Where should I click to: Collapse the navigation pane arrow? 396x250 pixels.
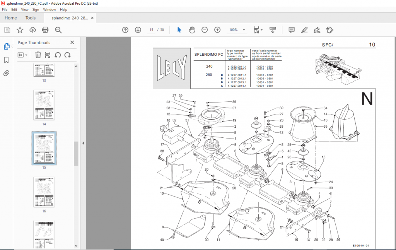click(x=83, y=143)
